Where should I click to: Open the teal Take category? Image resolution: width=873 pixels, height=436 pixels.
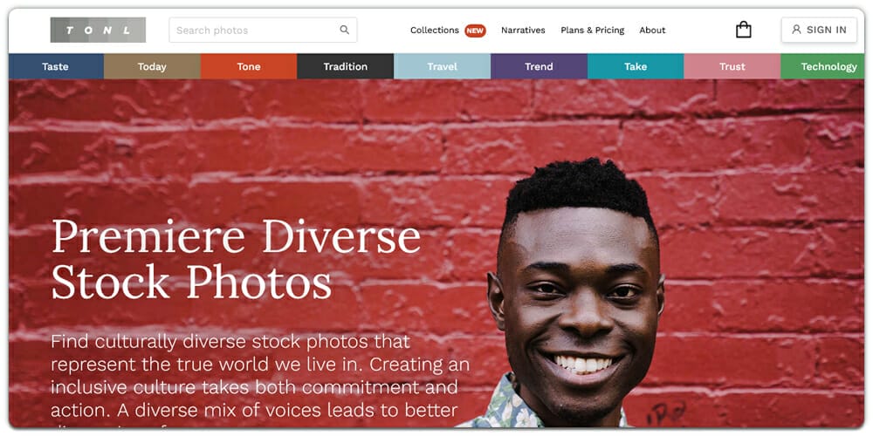(x=636, y=67)
